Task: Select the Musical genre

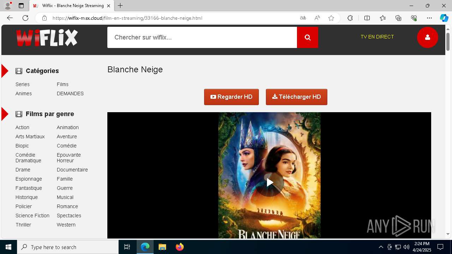Action: pos(65,197)
